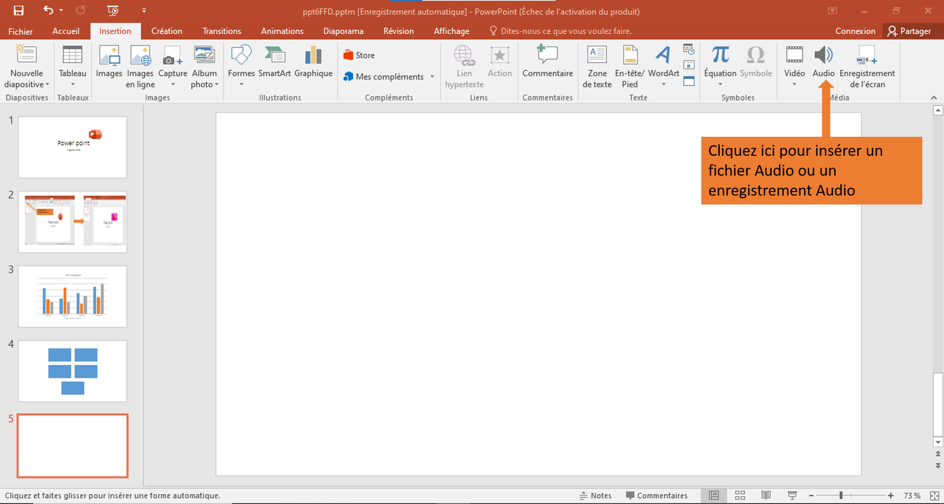Add an Action to the object
This screenshot has width=944, height=504.
tap(500, 61)
